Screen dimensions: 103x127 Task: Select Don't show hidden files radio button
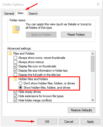pos(20,83)
